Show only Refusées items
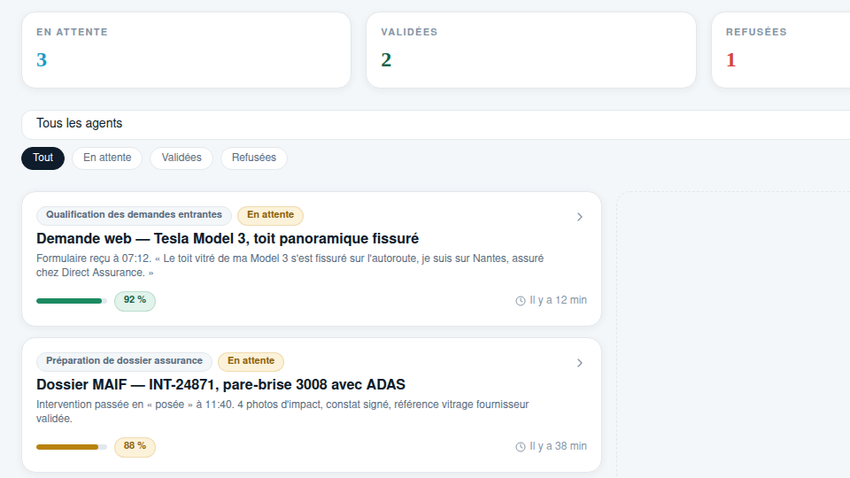This screenshot has width=850, height=478. (254, 158)
